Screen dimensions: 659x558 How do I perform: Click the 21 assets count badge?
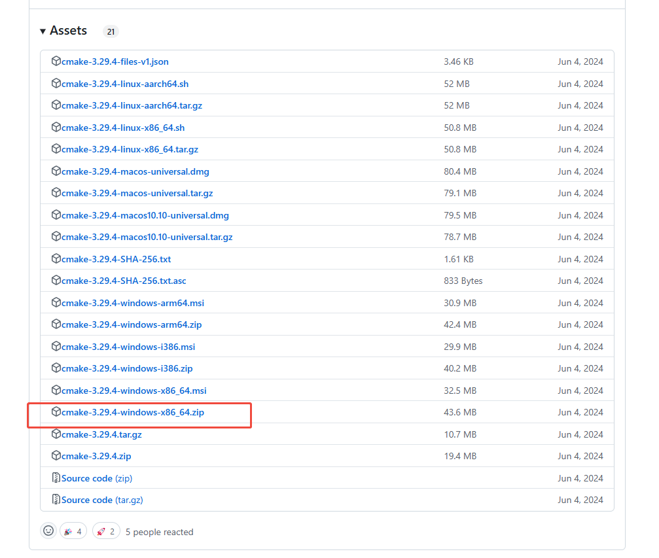[111, 31]
